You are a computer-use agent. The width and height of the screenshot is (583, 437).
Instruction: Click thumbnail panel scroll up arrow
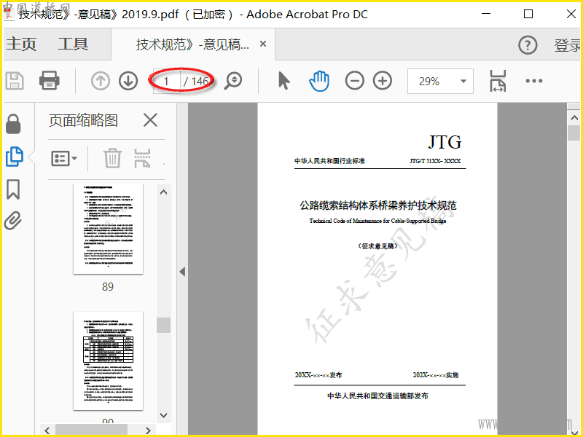pyautogui.click(x=163, y=192)
